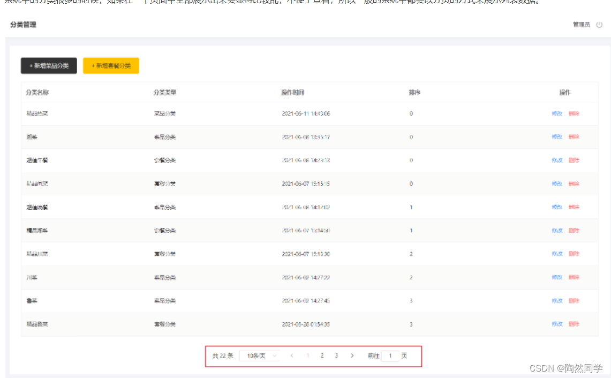Click 删除 in the 2021-06-11 14:43:06 row
This screenshot has width=611, height=378.
click(x=574, y=114)
